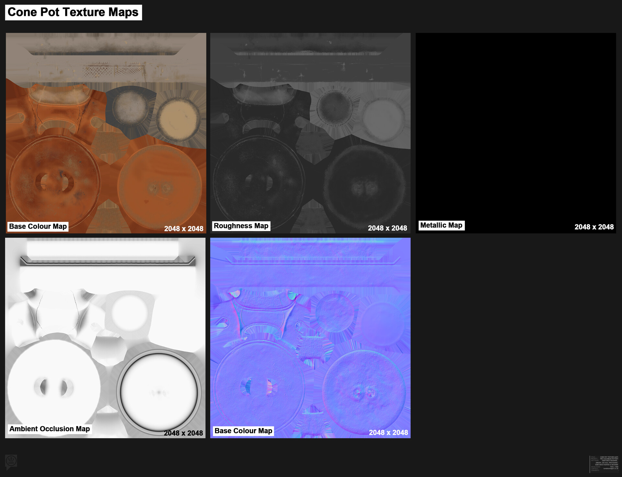Click the 'Metallic Map' label
Viewport: 622px width, 477px height.
click(441, 225)
